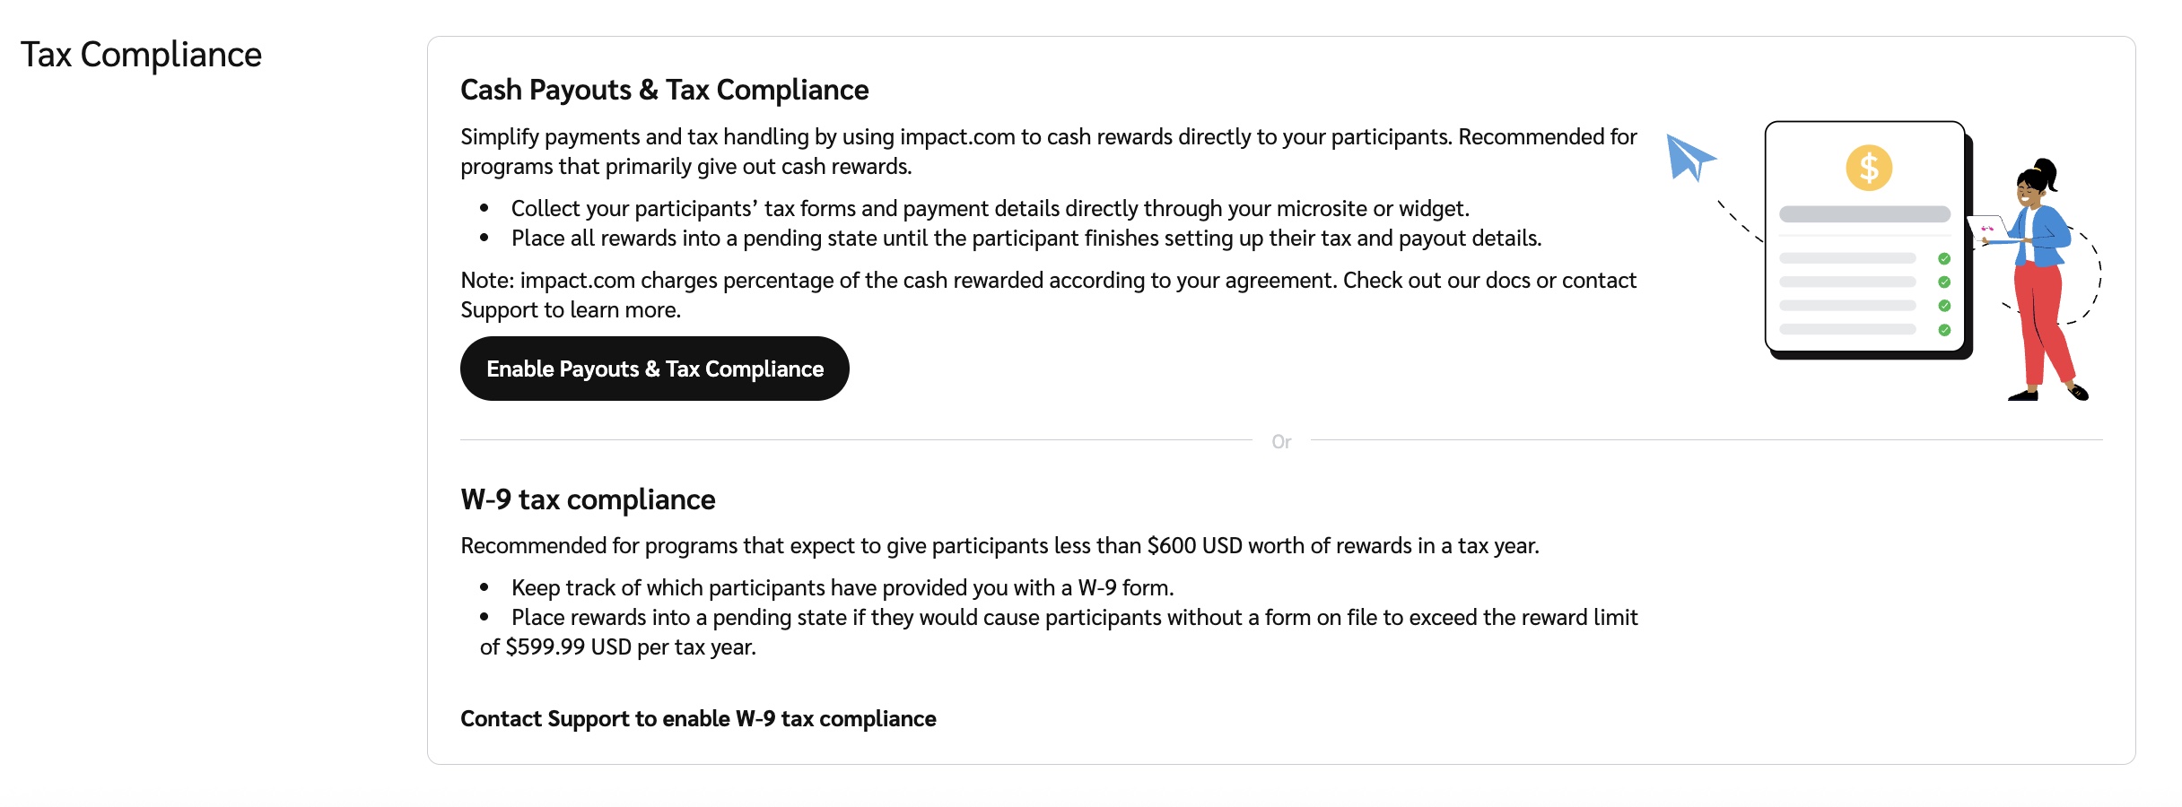
Task: Click the "Collect your participants' tax forms" bullet
Action: coord(990,208)
